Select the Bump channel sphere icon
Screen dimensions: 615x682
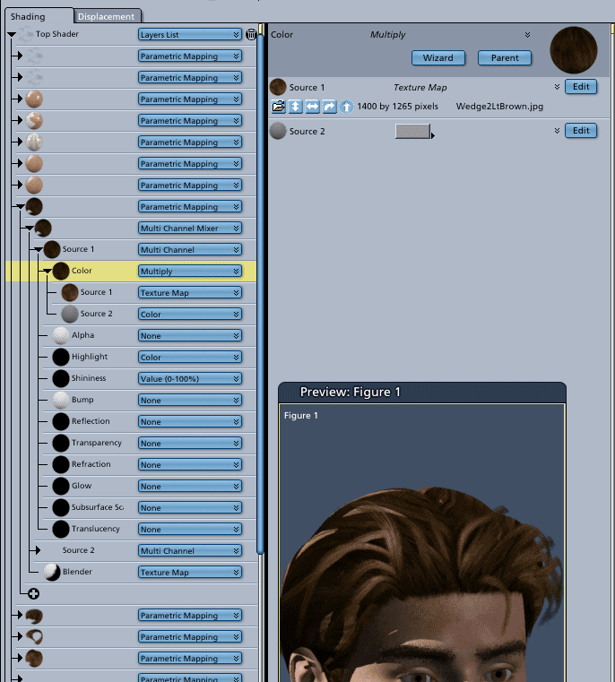pos(61,401)
